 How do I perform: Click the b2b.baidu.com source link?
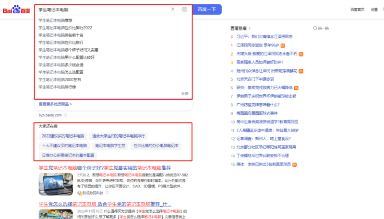coord(50,115)
